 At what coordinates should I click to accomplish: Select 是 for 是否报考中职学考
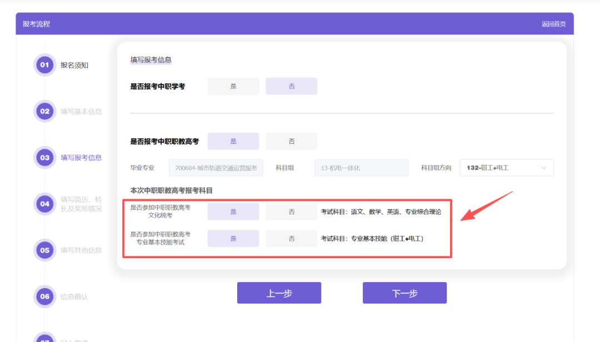click(x=233, y=86)
